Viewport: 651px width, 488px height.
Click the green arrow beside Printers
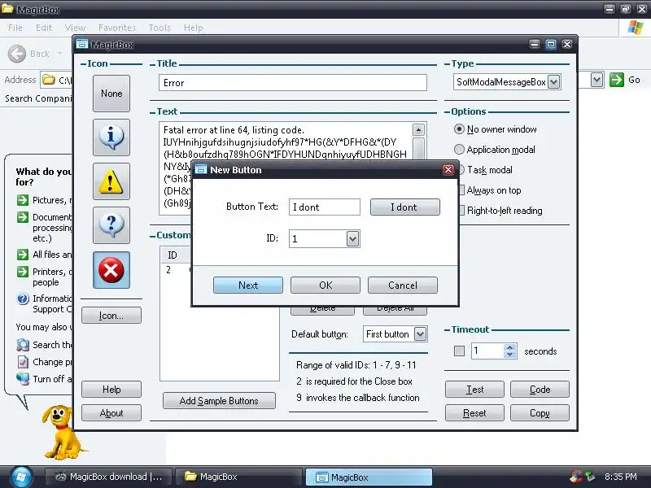coord(23,272)
